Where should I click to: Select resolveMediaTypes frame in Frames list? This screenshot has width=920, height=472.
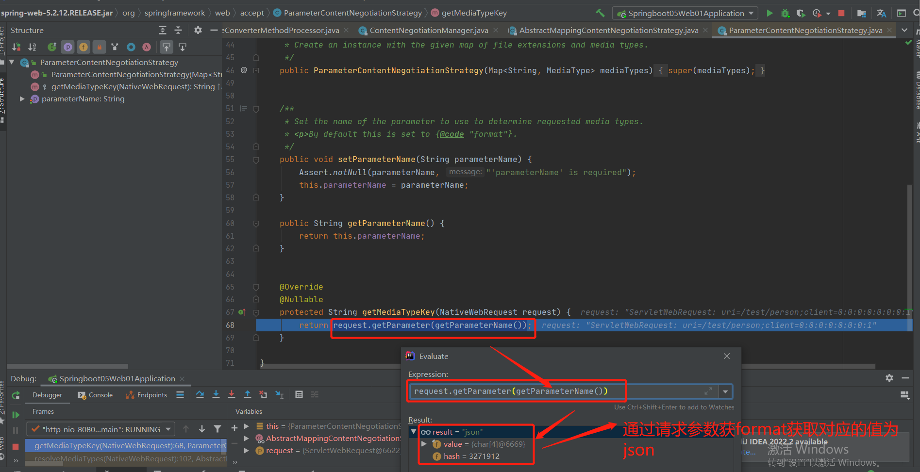(x=125, y=458)
